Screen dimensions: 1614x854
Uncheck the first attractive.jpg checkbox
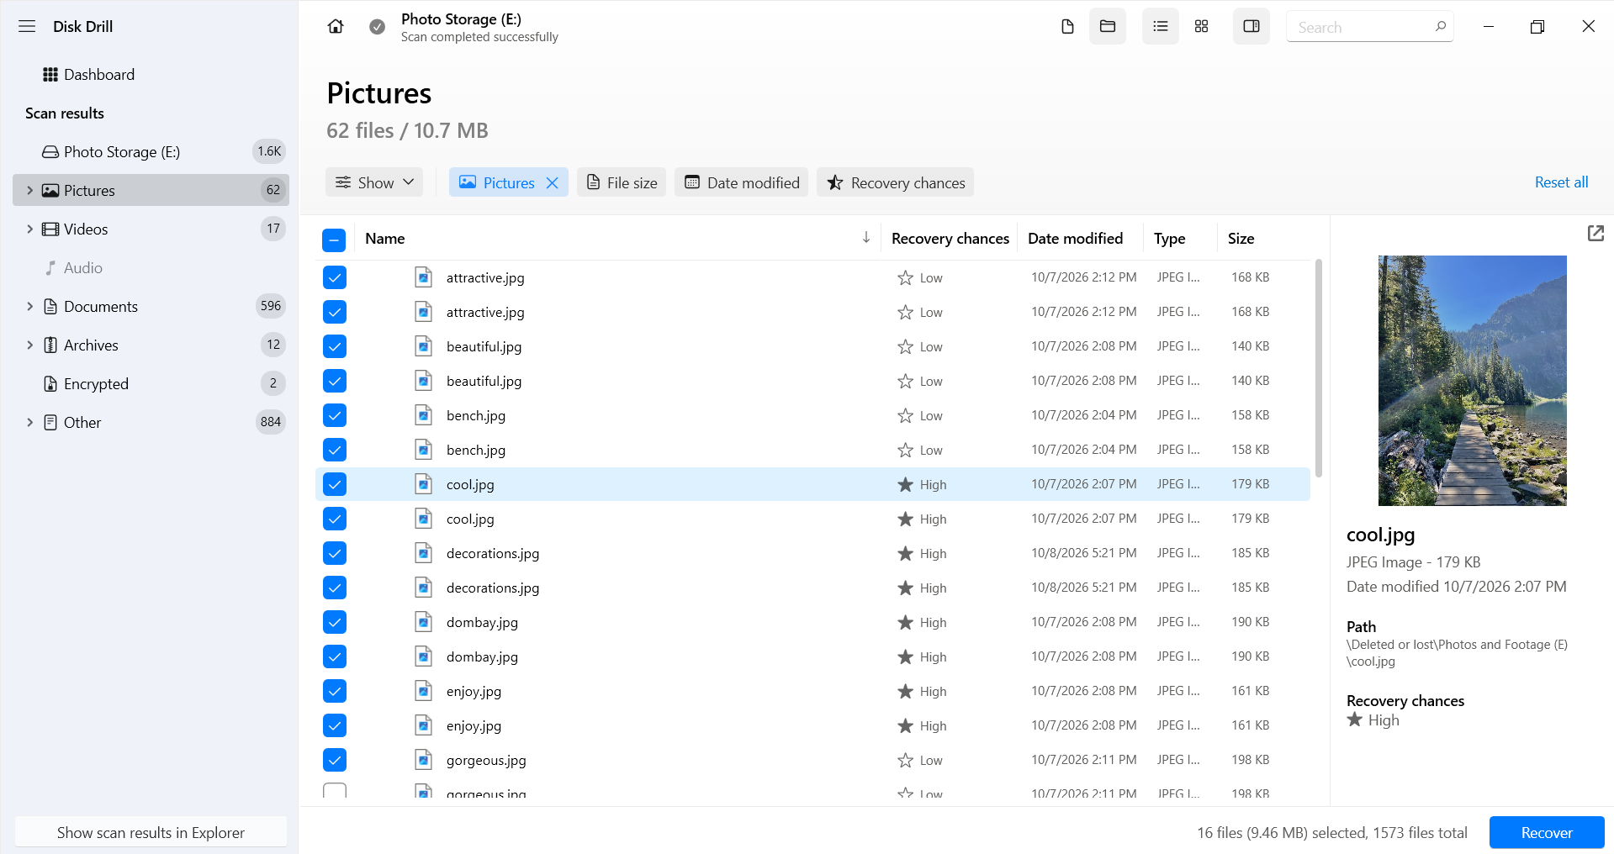click(335, 277)
